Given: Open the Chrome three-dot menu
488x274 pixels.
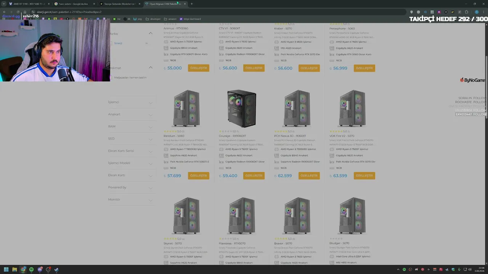Looking at the screenshot, I should (483, 12).
